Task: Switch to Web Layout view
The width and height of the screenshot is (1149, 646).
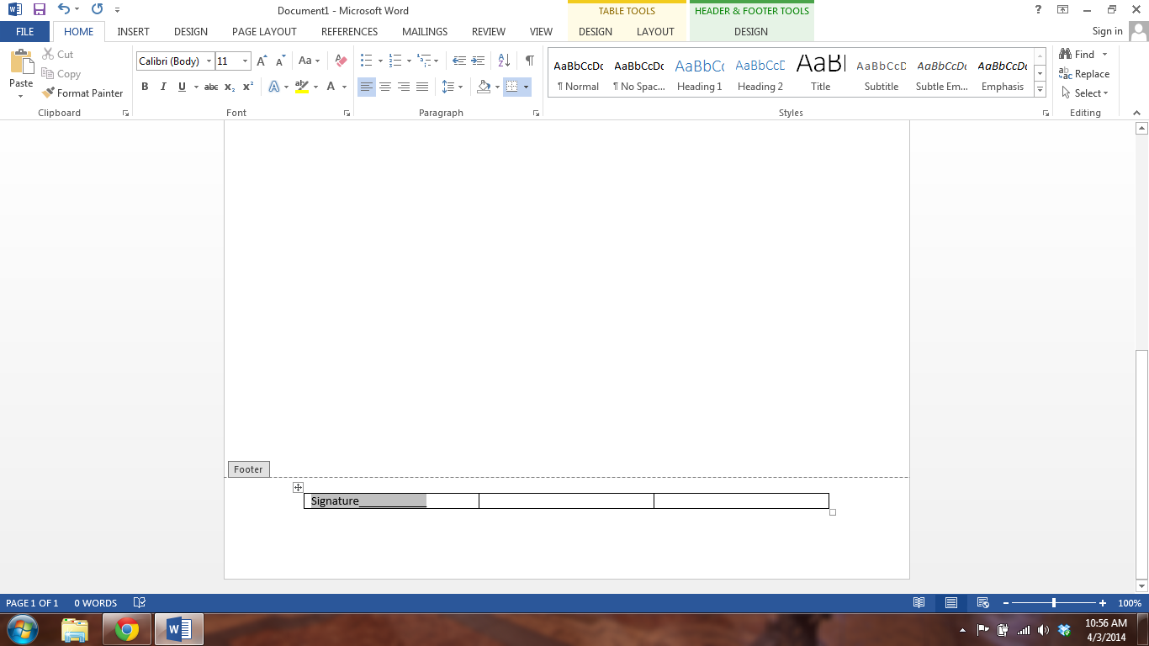Action: click(x=982, y=603)
